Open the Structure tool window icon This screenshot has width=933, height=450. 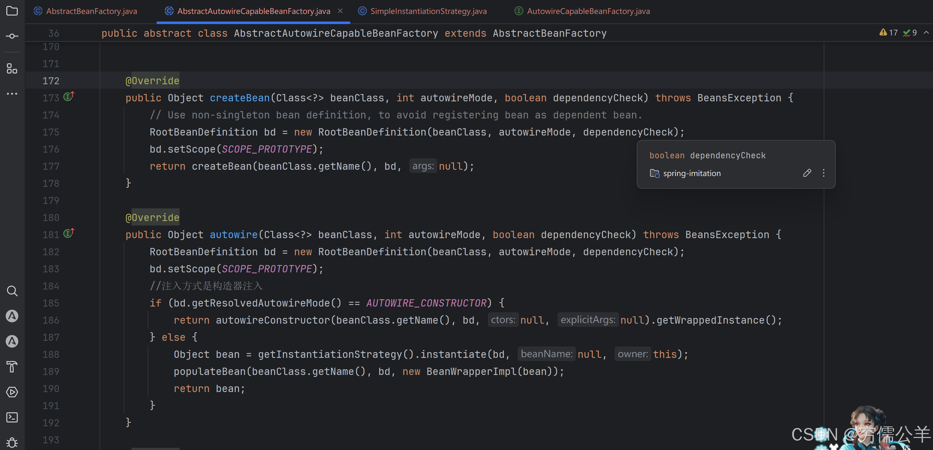click(x=12, y=68)
